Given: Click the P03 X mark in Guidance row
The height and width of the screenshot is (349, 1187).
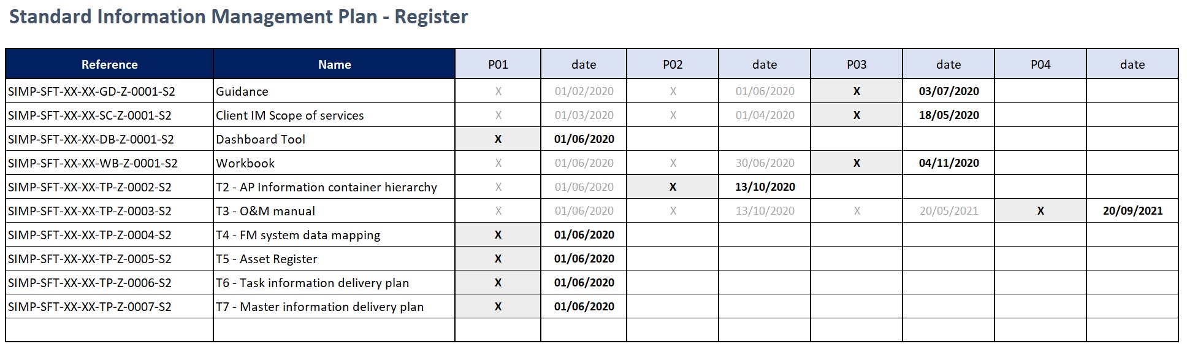Looking at the screenshot, I should point(857,91).
